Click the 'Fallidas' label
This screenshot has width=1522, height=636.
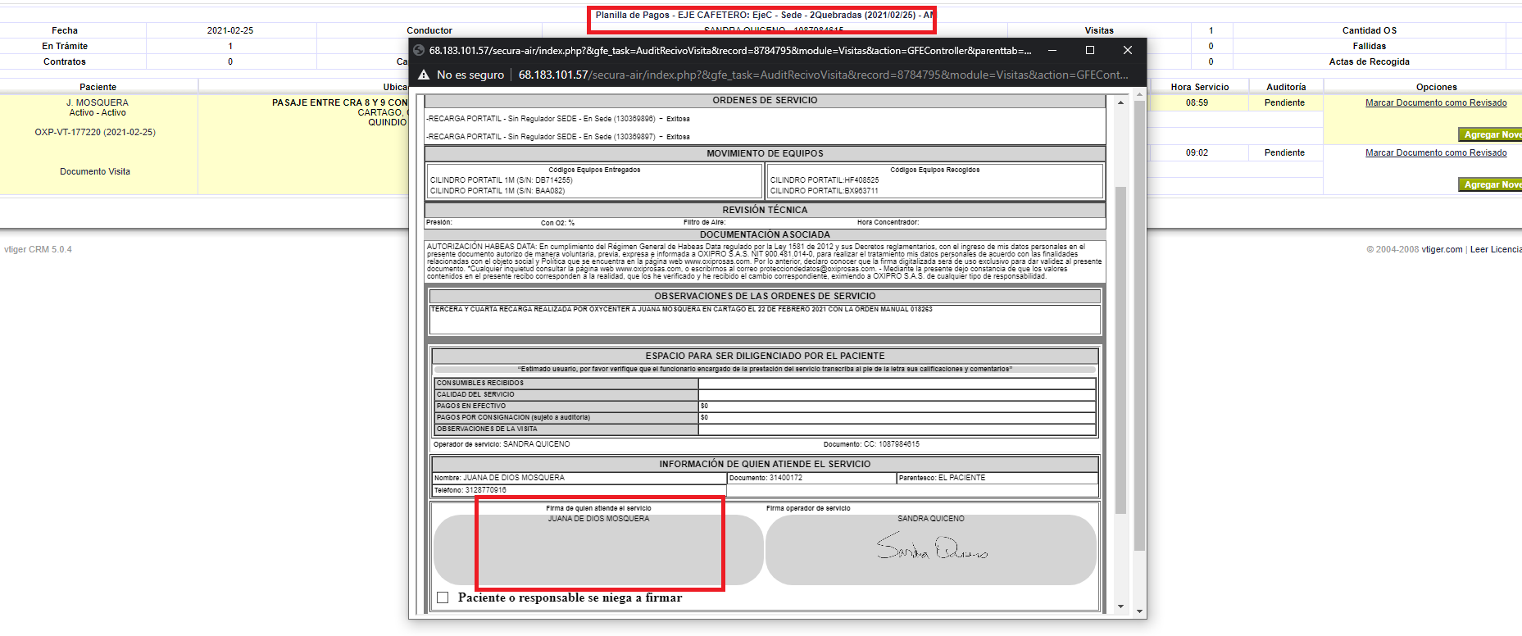(x=1370, y=46)
